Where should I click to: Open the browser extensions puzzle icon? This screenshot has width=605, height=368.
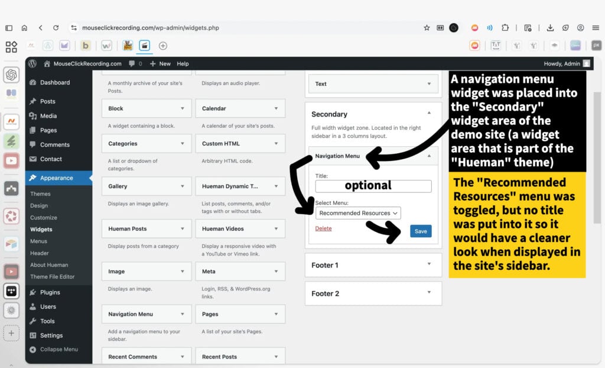tap(505, 28)
